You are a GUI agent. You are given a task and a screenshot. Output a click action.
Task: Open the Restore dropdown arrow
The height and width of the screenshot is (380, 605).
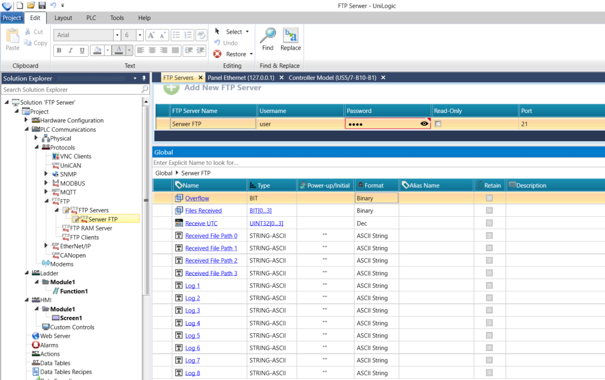click(x=251, y=54)
